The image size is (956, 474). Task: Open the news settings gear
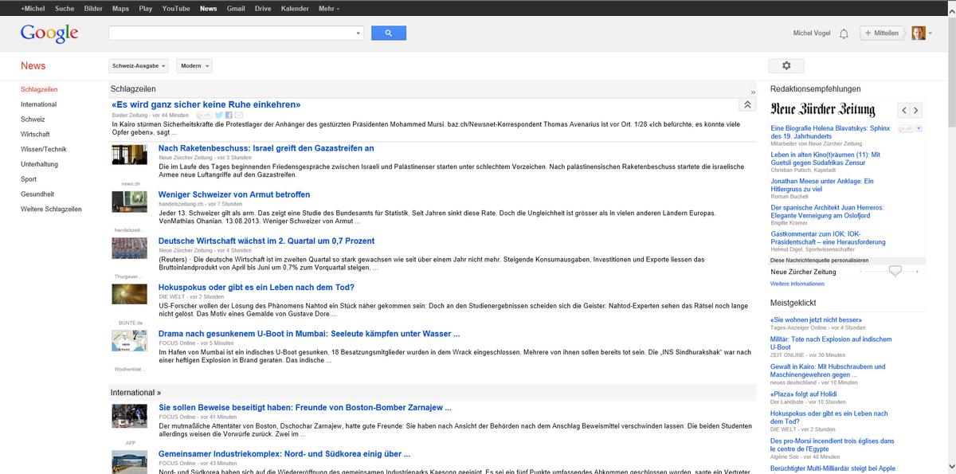click(x=786, y=66)
